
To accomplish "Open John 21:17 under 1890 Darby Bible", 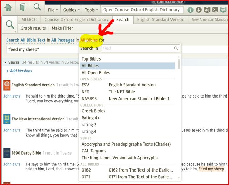I will pyautogui.click(x=12, y=164).
